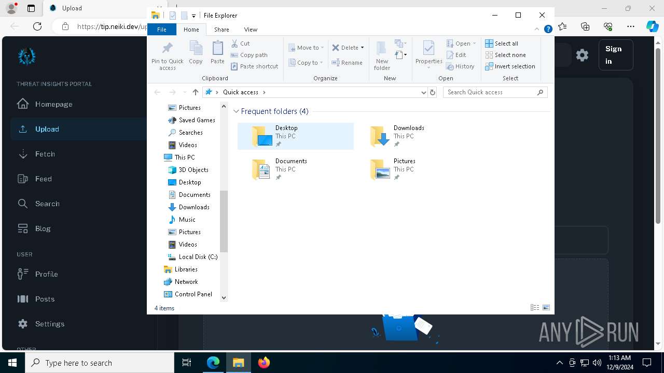
Task: Collapse the ribbon with the chevron
Action: (x=537, y=30)
